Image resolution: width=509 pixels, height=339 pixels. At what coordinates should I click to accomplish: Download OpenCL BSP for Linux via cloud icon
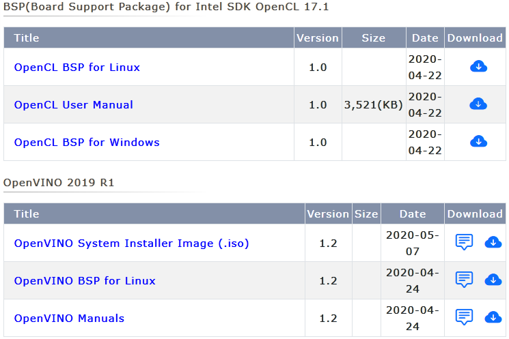tap(479, 66)
